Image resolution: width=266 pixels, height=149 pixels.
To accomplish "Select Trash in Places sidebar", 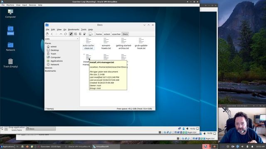I will [53, 54].
